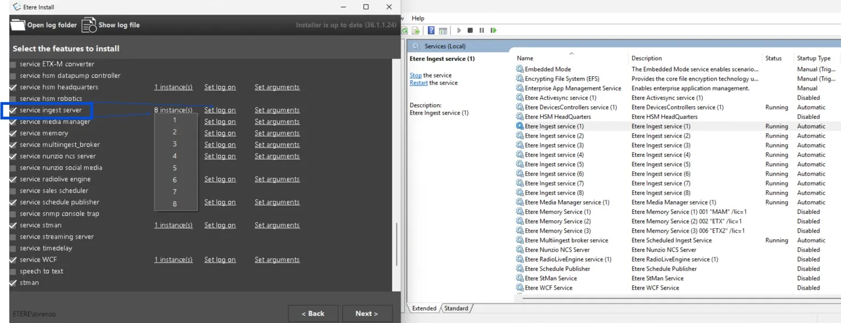The width and height of the screenshot is (841, 323).
Task: Click the Export List toolbar icon
Action: (x=416, y=31)
